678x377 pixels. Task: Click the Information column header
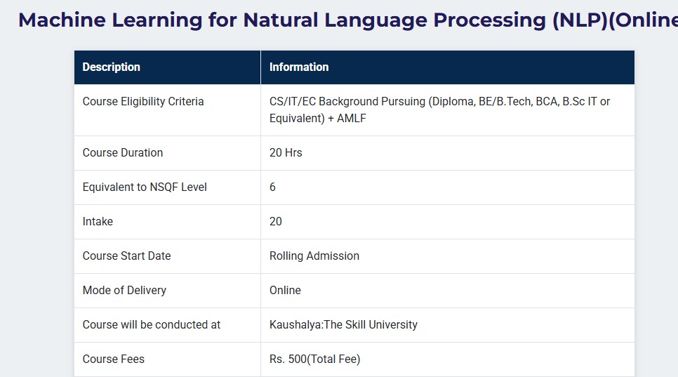(299, 67)
